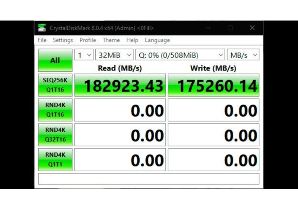Image resolution: width=298 pixels, height=209 pixels.
Task: Click the empty comment field at bottom
Action: (149, 179)
